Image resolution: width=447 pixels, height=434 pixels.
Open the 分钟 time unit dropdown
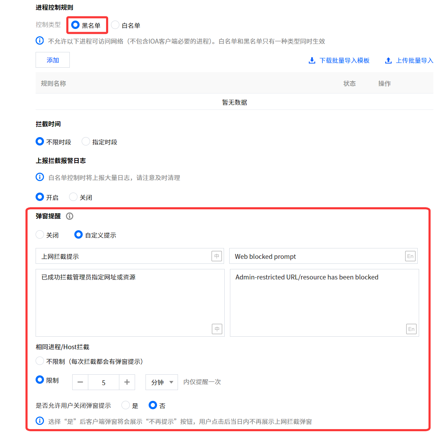click(162, 382)
